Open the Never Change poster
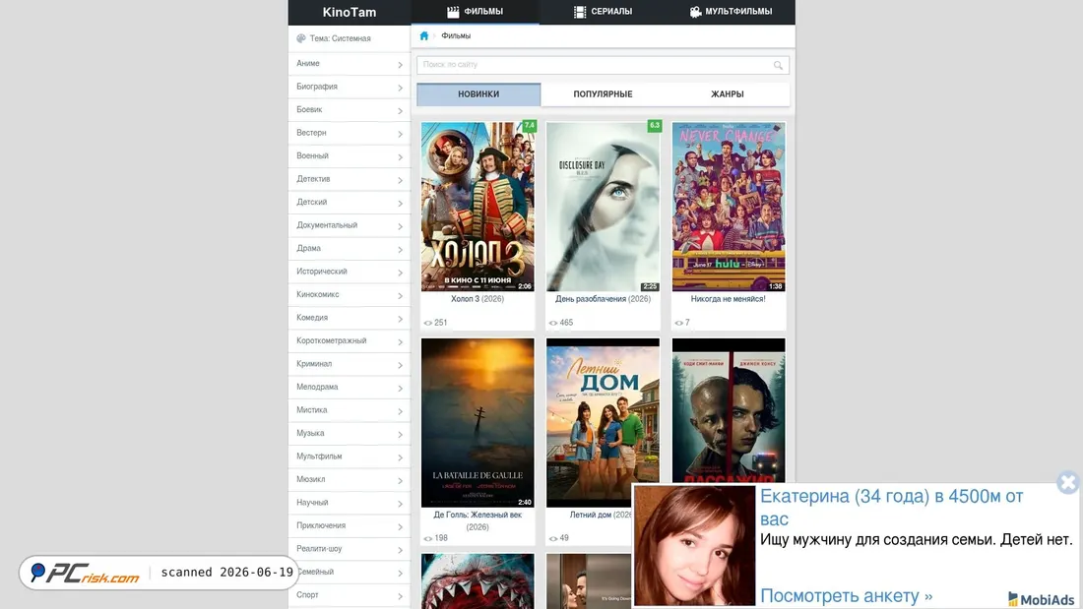This screenshot has width=1083, height=609. point(729,207)
